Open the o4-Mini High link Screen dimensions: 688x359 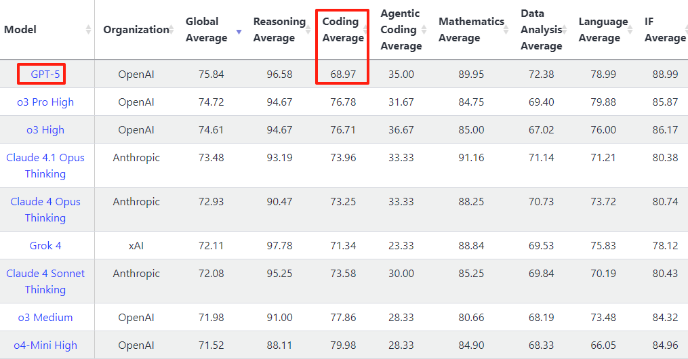(45, 345)
